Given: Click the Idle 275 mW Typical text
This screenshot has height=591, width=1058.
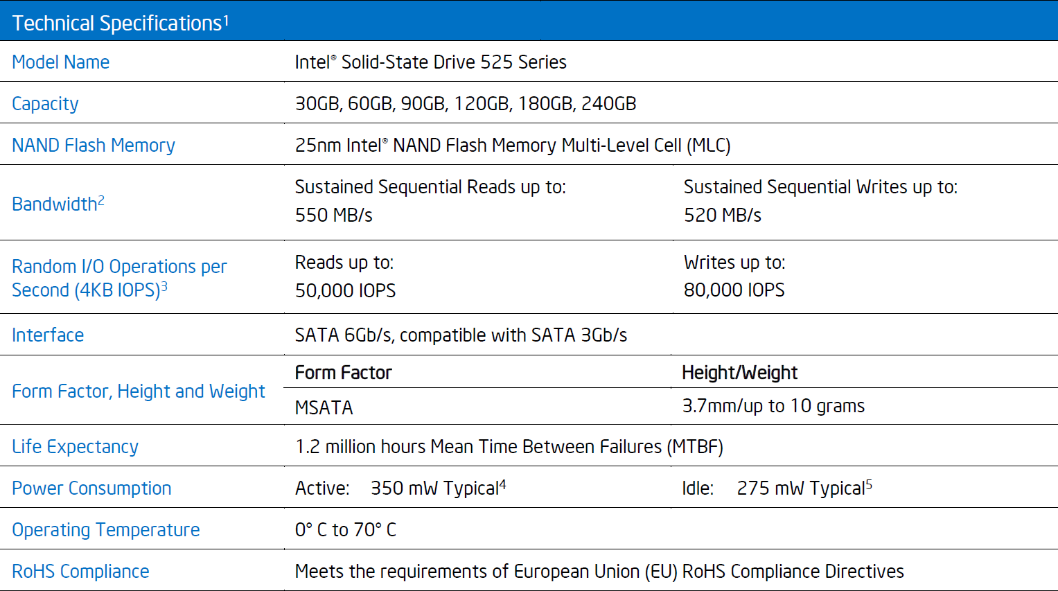Looking at the screenshot, I should click(777, 488).
